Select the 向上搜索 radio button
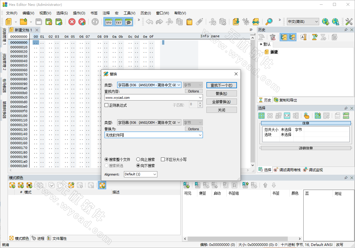The height and width of the screenshot is (248, 355). click(138, 159)
